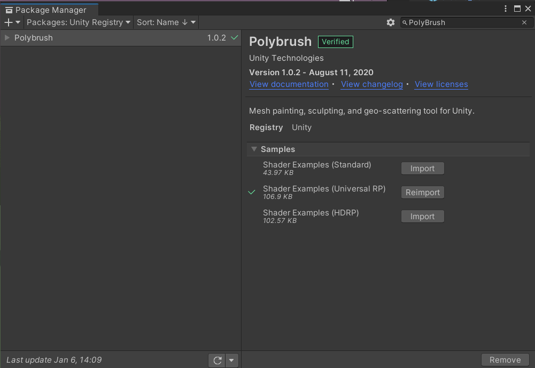535x368 pixels.
Task: Click the add package plus icon
Action: (7, 22)
